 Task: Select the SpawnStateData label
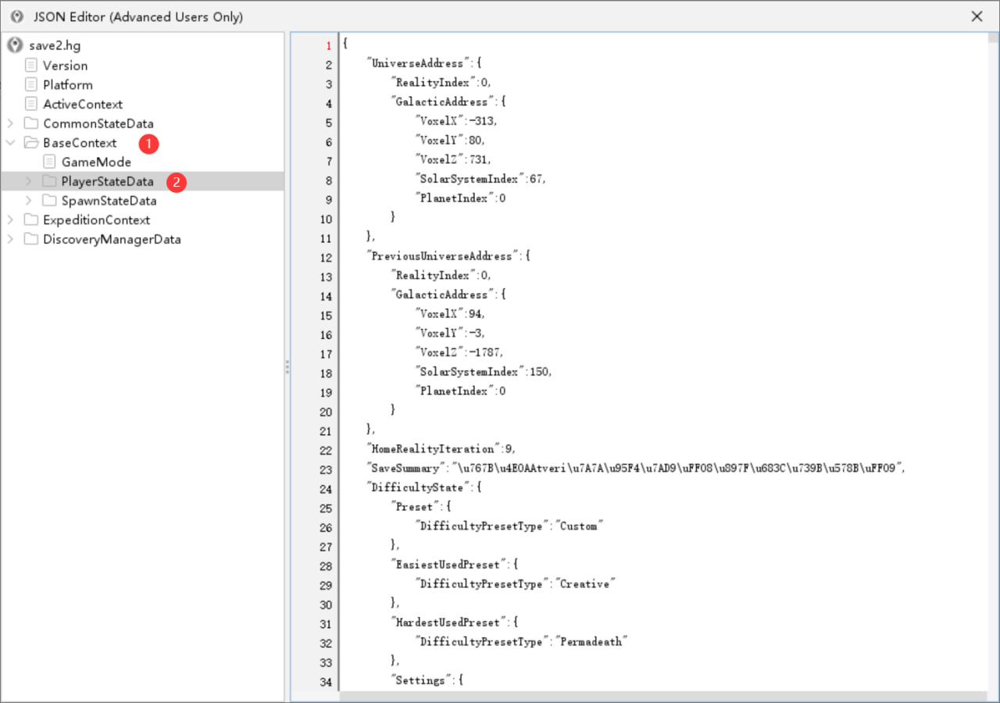point(109,201)
